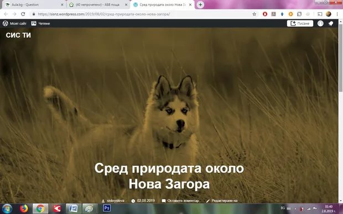Open the 'Четене' reader link

(x=41, y=23)
